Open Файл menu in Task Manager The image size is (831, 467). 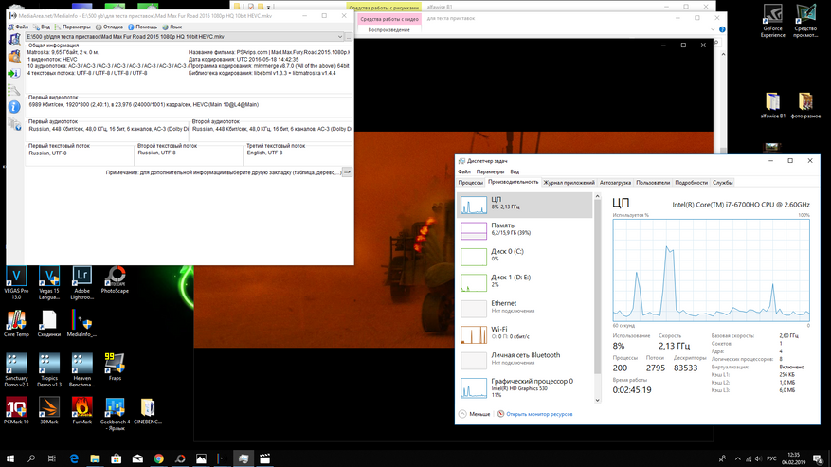[464, 171]
